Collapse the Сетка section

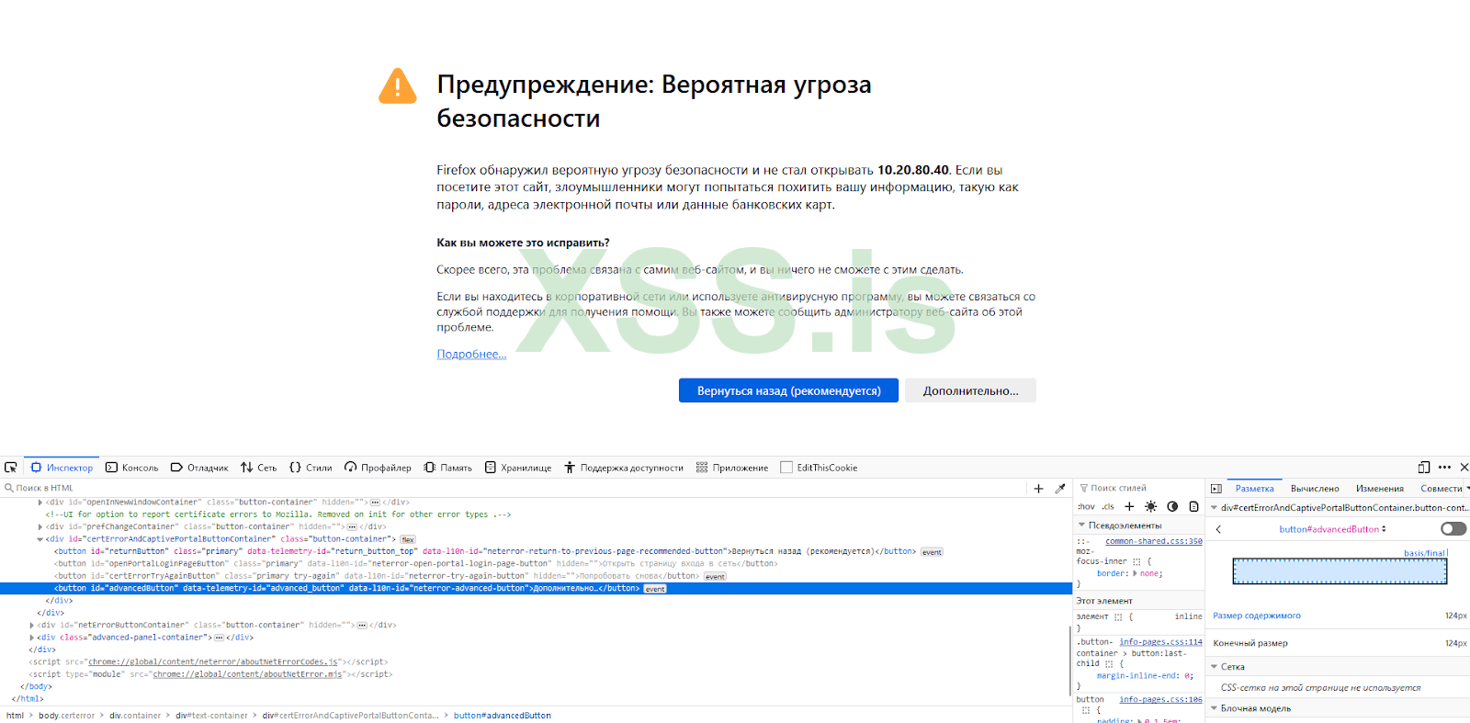click(1214, 667)
